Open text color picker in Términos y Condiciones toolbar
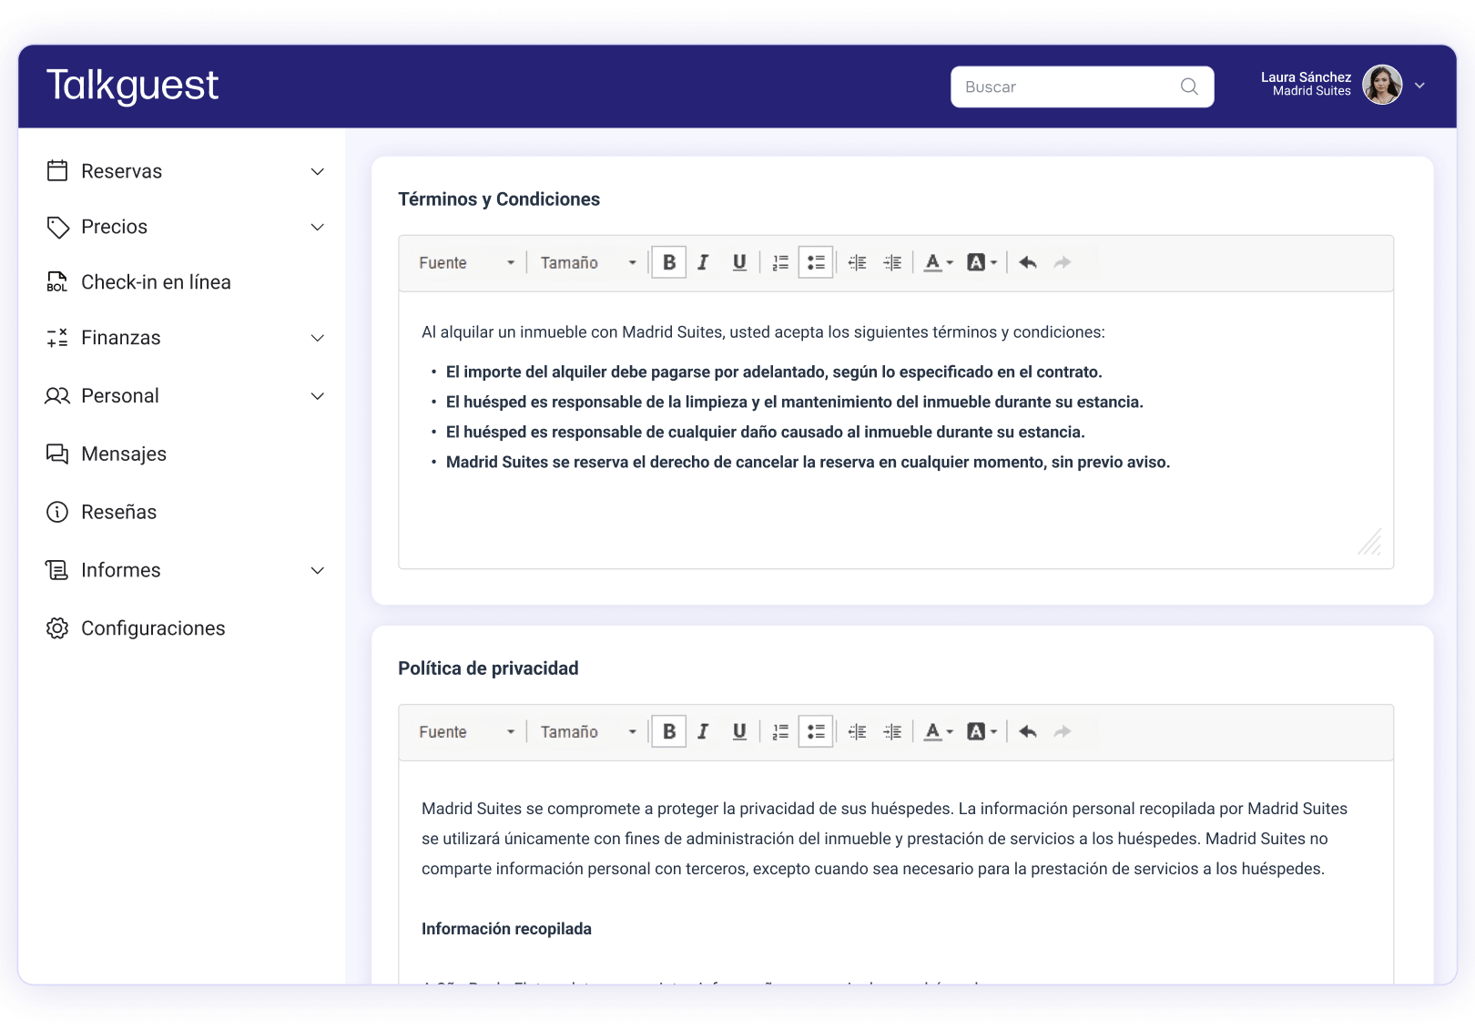Image resolution: width=1475 pixels, height=1030 pixels. click(939, 262)
